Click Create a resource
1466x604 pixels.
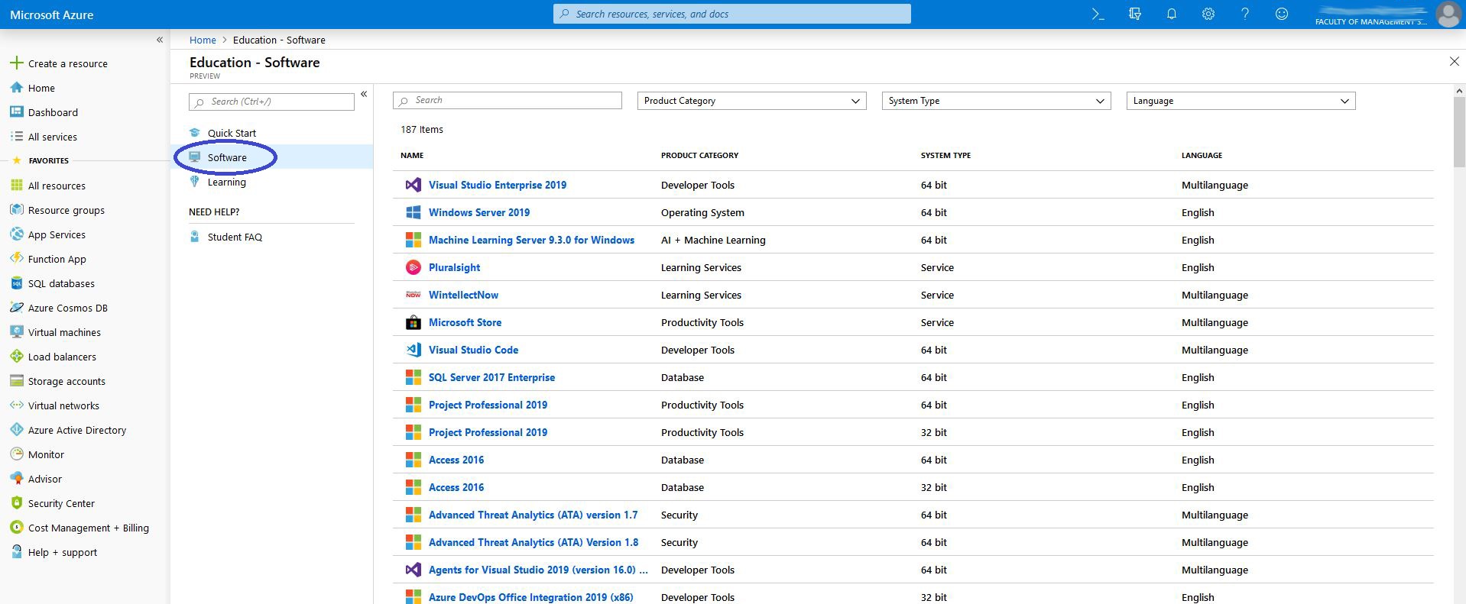[67, 63]
